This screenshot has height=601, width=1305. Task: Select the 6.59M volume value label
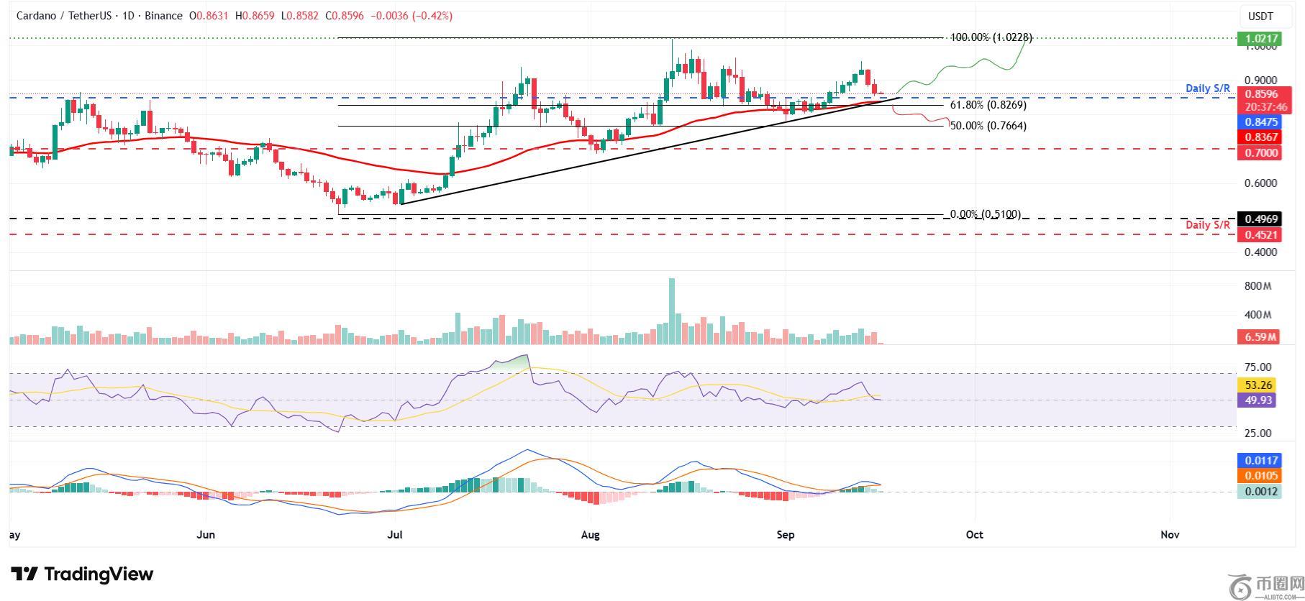tap(1258, 336)
